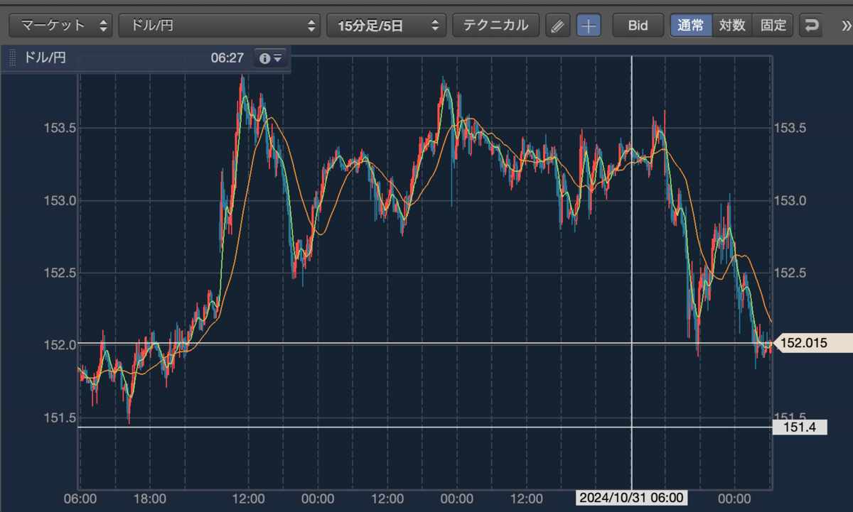Screen dimensions: 853x512
Task: Click the ドル/円 panel title text
Action: [45, 58]
